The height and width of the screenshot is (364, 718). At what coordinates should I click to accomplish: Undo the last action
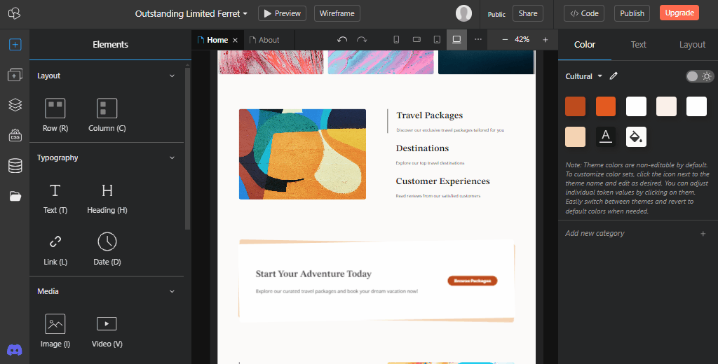pos(342,40)
